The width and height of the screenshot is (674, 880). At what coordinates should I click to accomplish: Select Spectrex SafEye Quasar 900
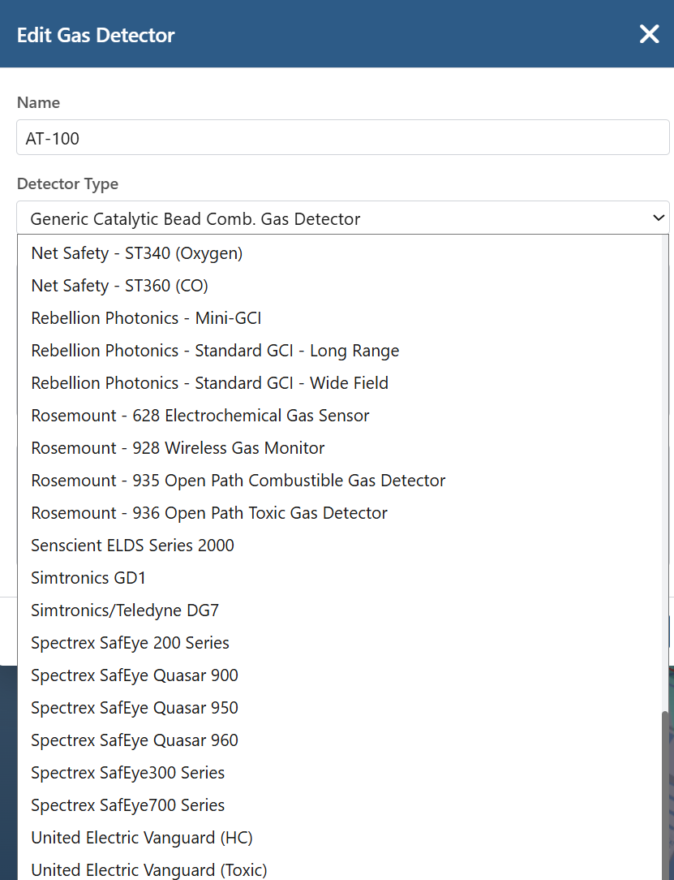click(340, 675)
